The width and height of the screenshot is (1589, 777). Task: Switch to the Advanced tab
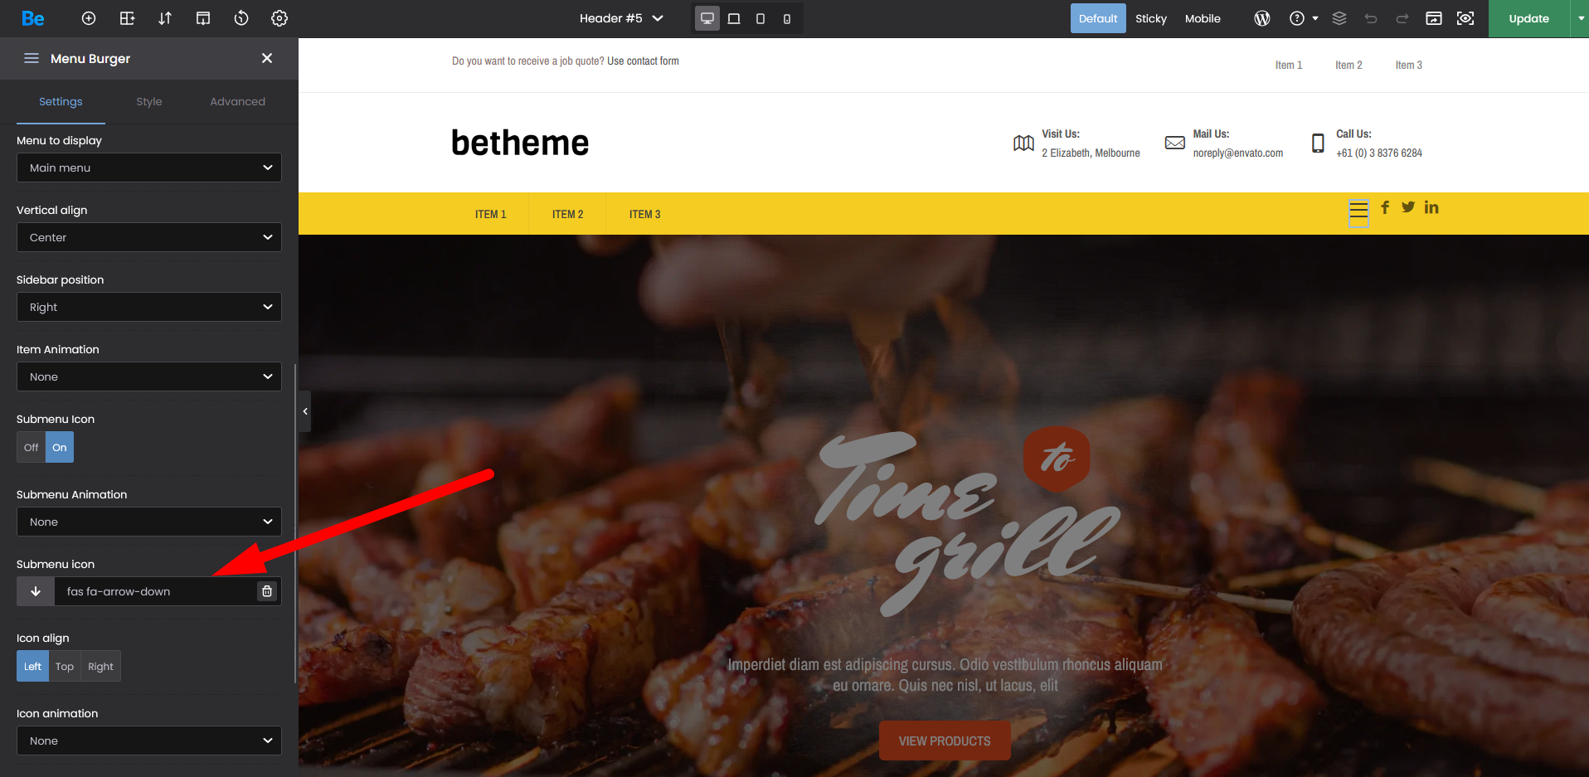coord(237,101)
